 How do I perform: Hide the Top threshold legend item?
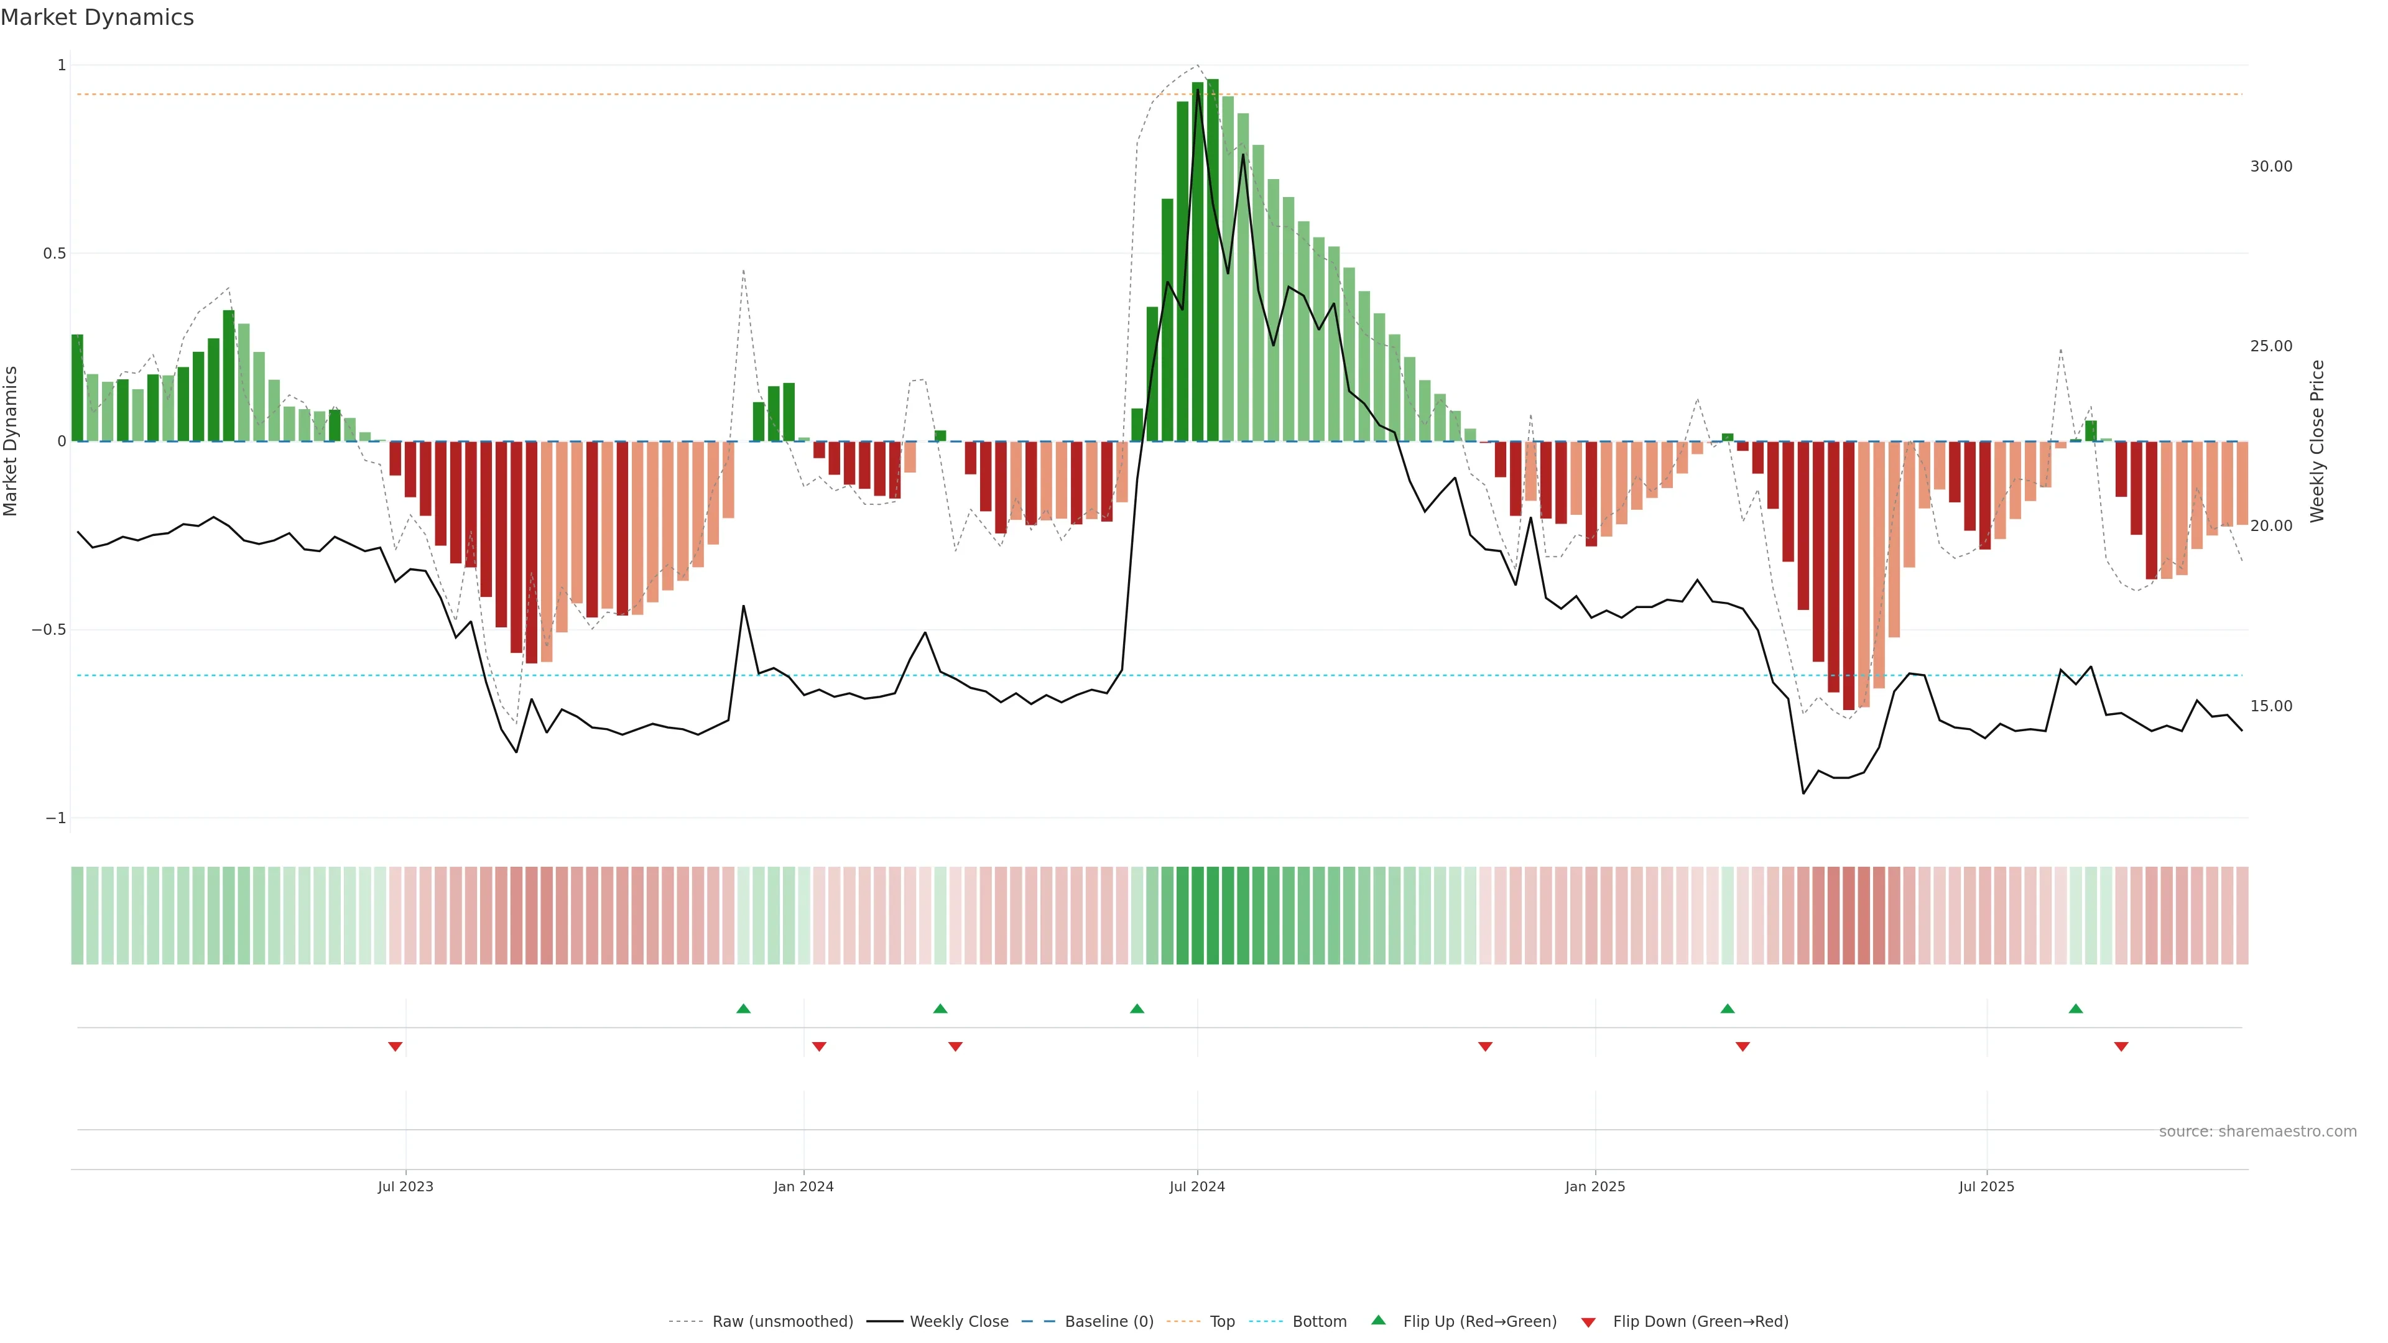[1201, 1321]
